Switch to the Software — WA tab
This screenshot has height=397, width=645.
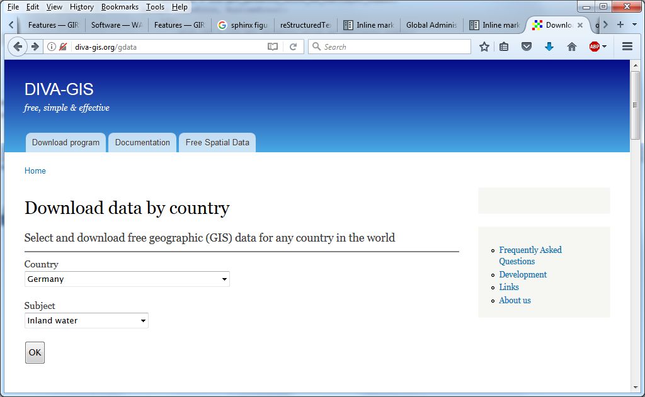[x=117, y=25]
